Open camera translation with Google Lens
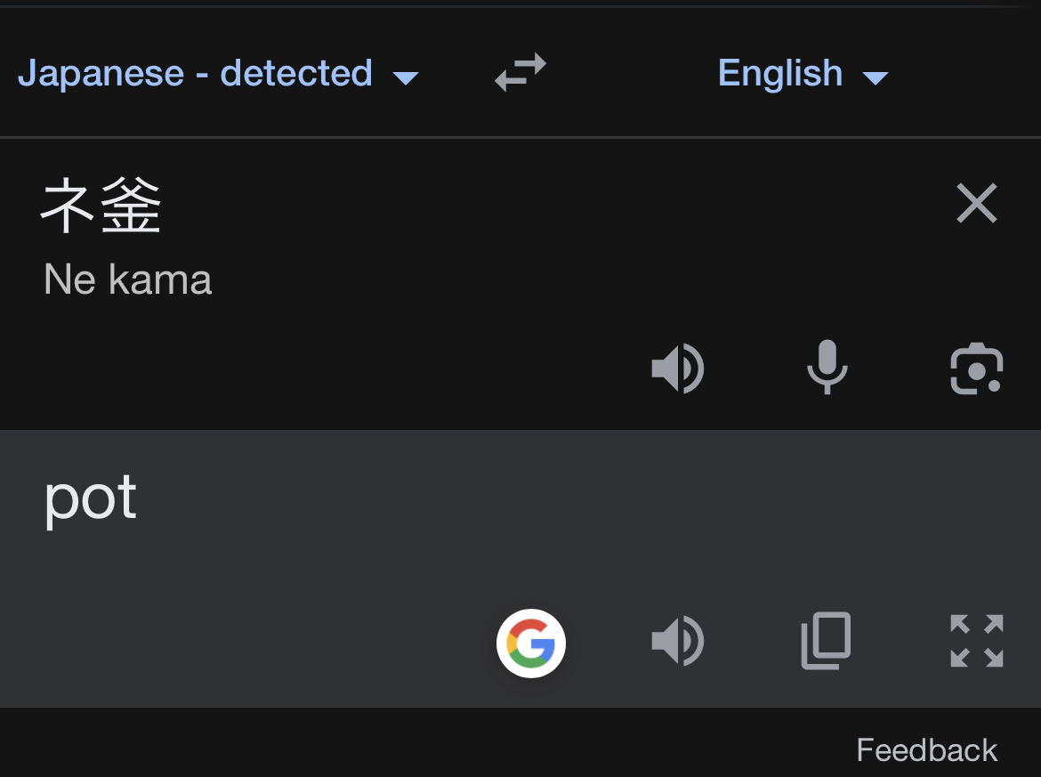This screenshot has width=1041, height=777. (976, 368)
